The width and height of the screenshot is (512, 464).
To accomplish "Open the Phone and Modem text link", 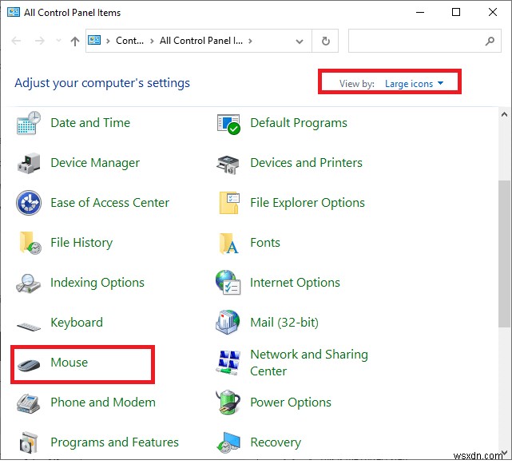I will (x=103, y=403).
